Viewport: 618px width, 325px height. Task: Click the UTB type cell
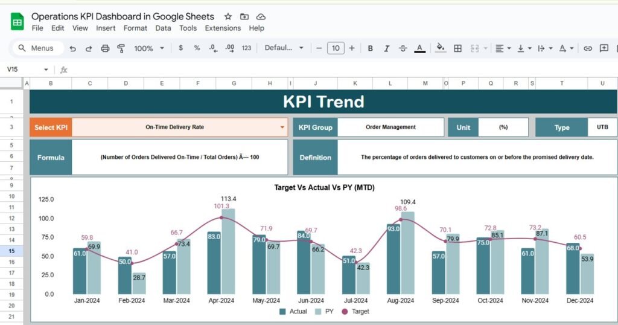[602, 127]
